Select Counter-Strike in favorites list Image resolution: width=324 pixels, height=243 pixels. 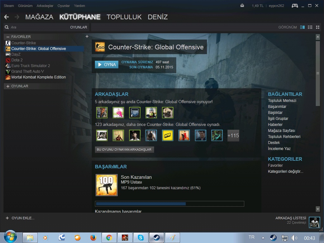(x=23, y=43)
